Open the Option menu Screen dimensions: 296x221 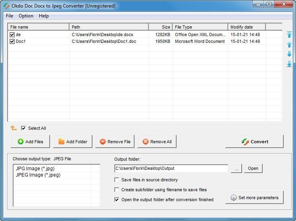(26, 16)
